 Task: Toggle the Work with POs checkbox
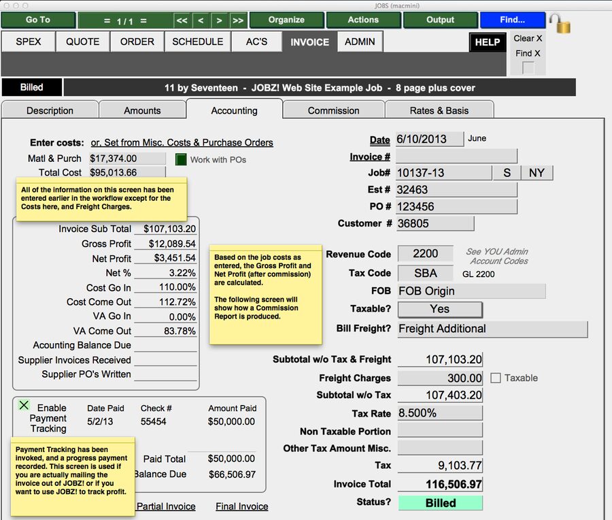pyautogui.click(x=180, y=159)
